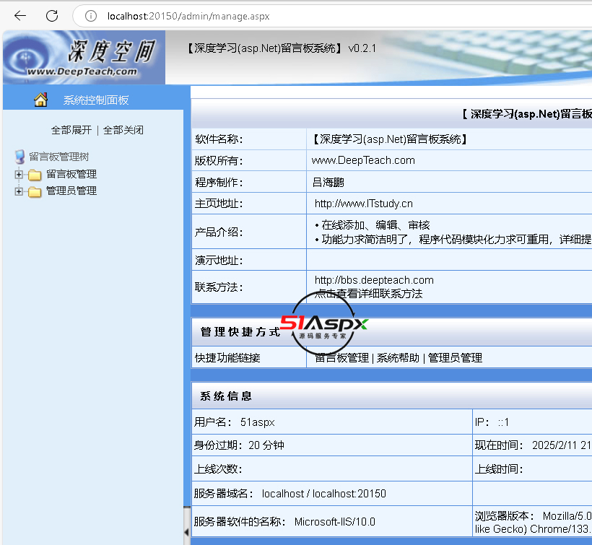
Task: Click the folder icon beside 留言板管理 in tree
Action: [x=35, y=175]
